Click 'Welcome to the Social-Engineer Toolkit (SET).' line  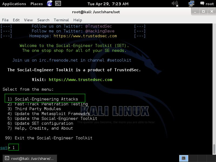[x=74, y=46]
